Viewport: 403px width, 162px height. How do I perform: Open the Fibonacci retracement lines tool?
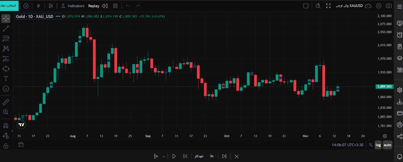[x=6, y=39]
